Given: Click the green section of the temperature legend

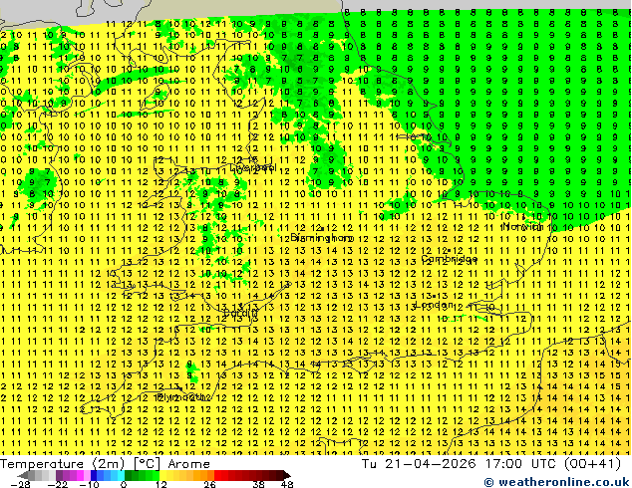Looking at the screenshot, I should pyautogui.click(x=142, y=475).
